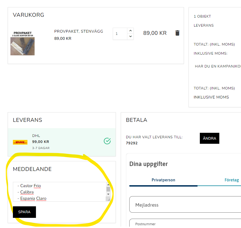Switch to the Privatperson tab
Screen dimensions: 241x228
[163, 180]
